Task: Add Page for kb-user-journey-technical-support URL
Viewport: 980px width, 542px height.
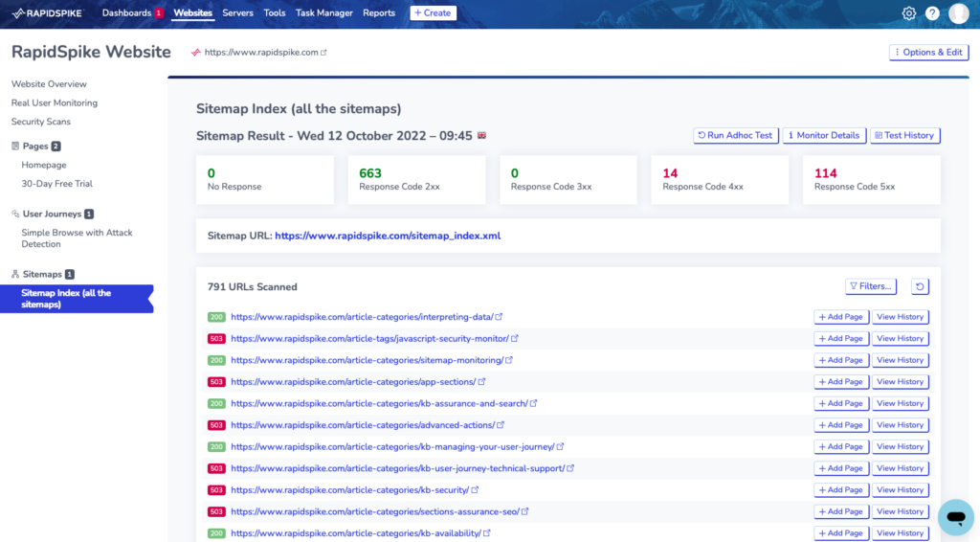Action: click(x=841, y=468)
